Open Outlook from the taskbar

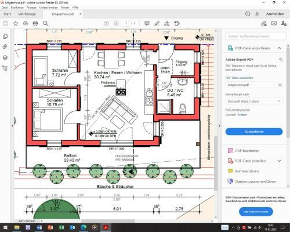(x=72, y=227)
